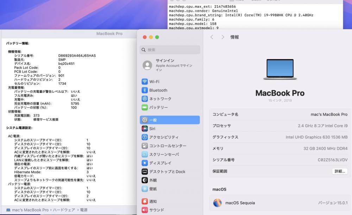
Task: Open the バッテリー battery icon
Action: coord(145,107)
